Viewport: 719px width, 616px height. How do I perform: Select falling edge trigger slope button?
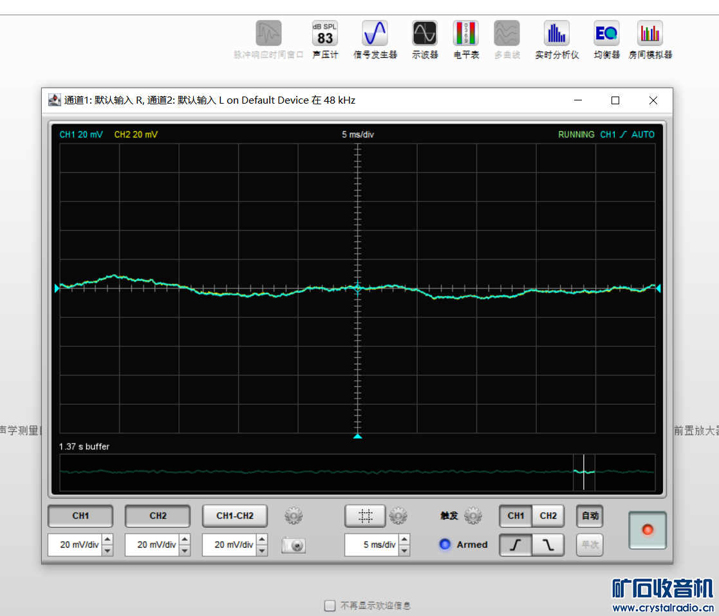(x=548, y=545)
